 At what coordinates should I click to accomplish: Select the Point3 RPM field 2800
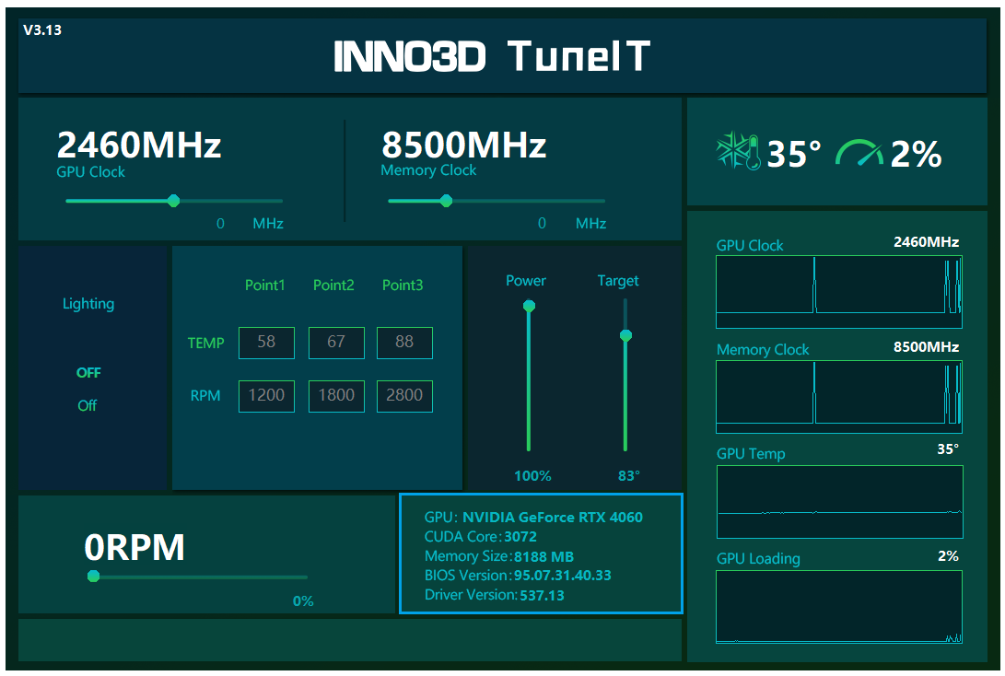point(404,396)
